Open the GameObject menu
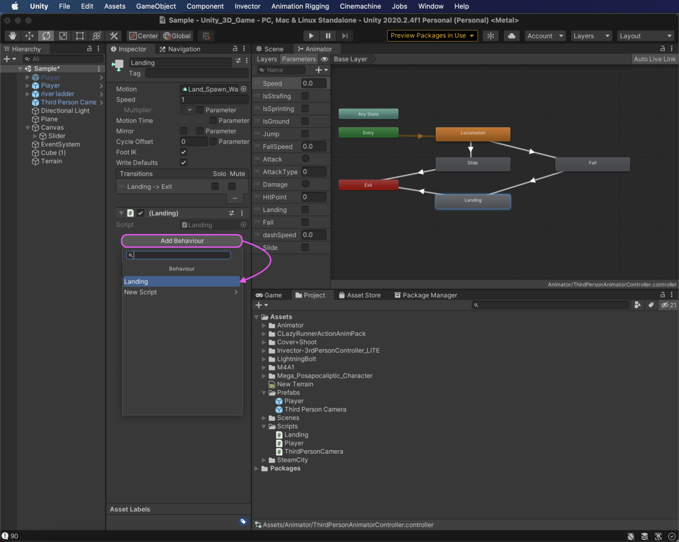Image resolution: width=679 pixels, height=542 pixels. [x=156, y=6]
